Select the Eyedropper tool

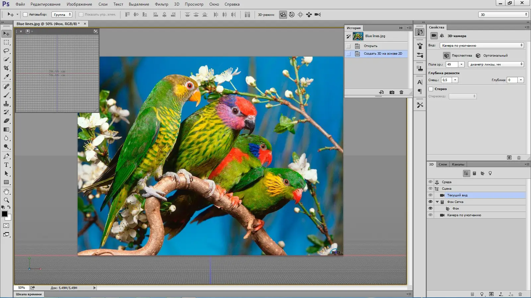coord(6,77)
